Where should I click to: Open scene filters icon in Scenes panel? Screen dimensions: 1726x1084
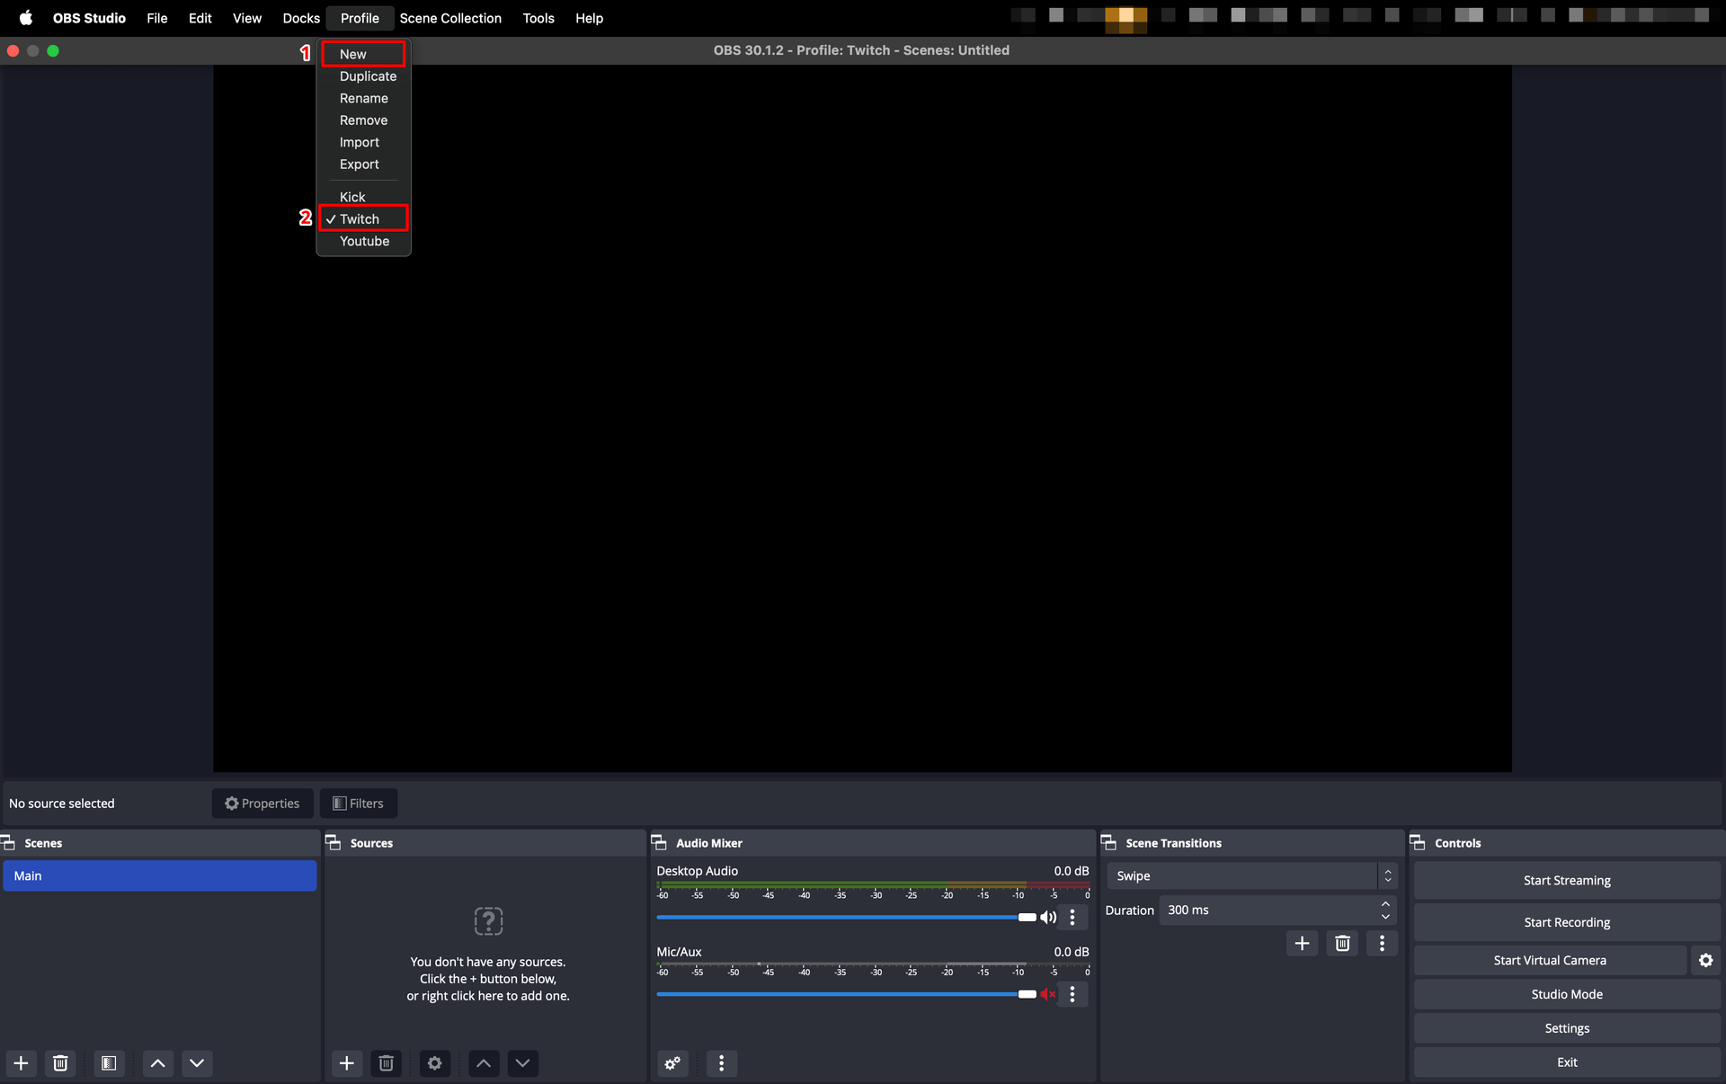[x=109, y=1063]
